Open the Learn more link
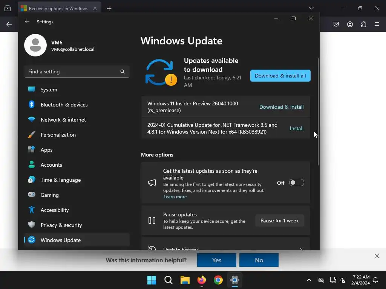386x289 pixels. [175, 197]
